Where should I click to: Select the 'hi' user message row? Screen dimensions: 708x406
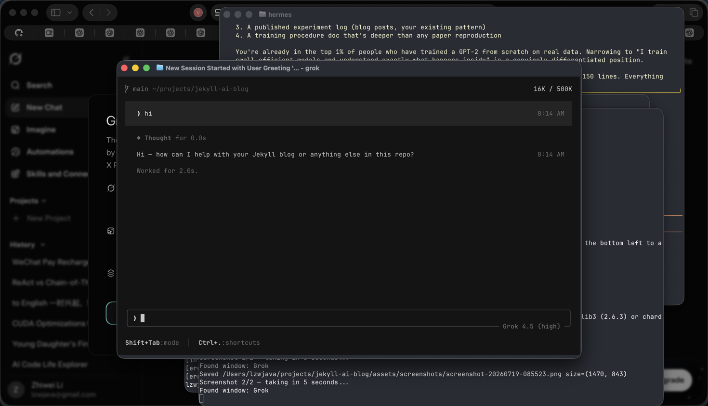click(349, 114)
